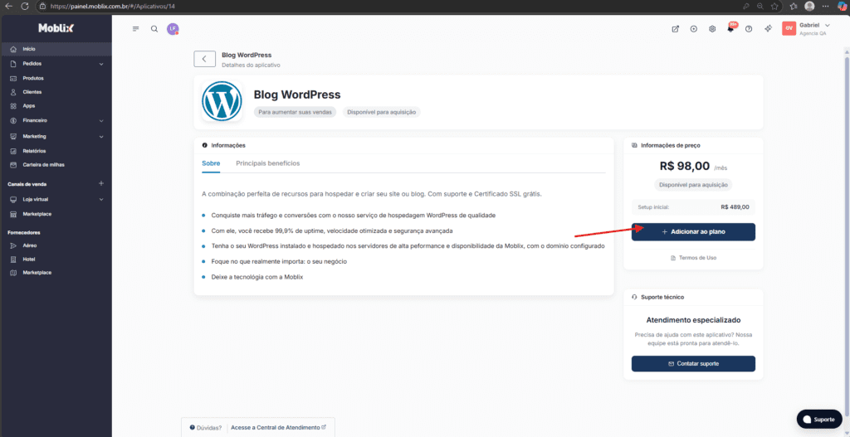Open the external link icon in the header
Viewport: 850px width, 437px height.
(676, 29)
